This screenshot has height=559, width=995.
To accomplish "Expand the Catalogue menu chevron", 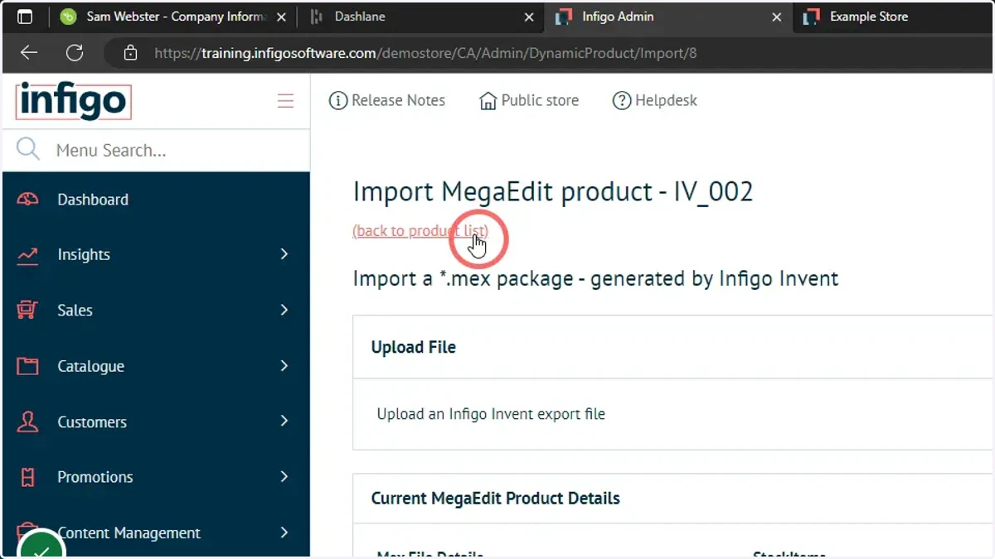I will pos(284,365).
